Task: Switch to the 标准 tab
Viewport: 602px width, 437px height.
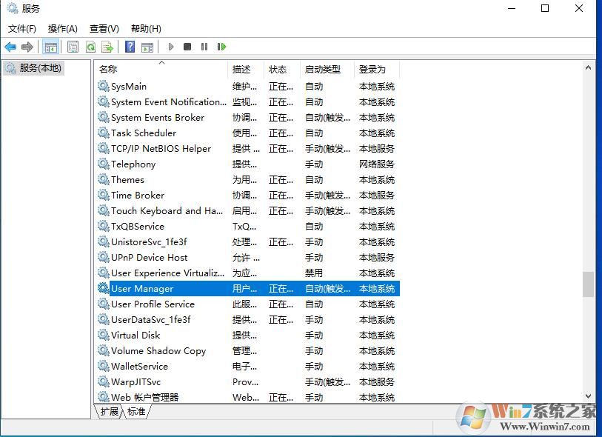Action: tap(137, 410)
